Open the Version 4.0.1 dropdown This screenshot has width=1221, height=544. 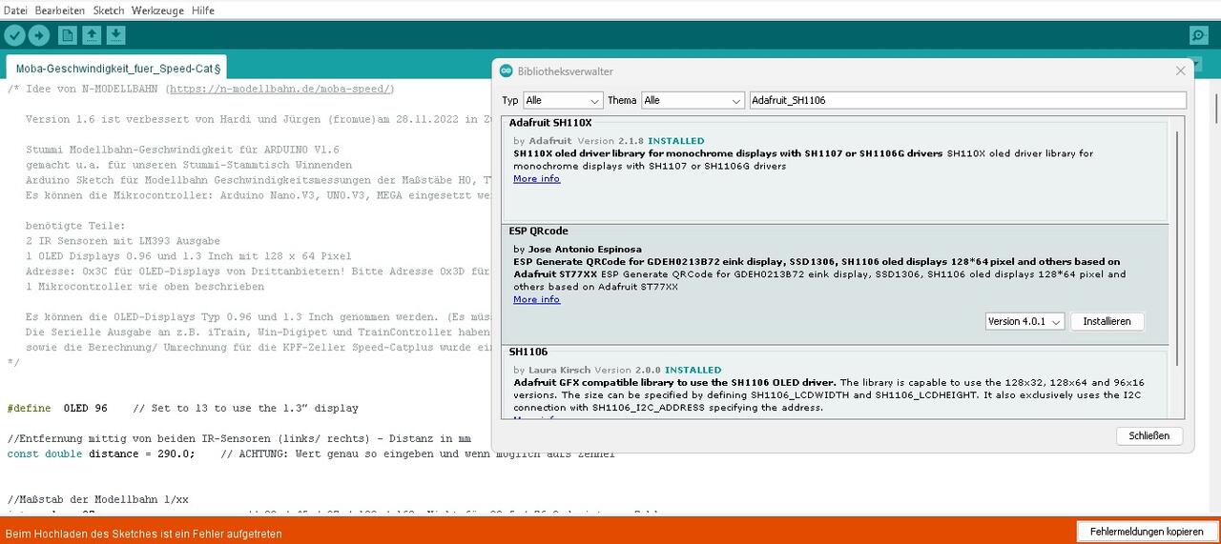coord(1024,321)
